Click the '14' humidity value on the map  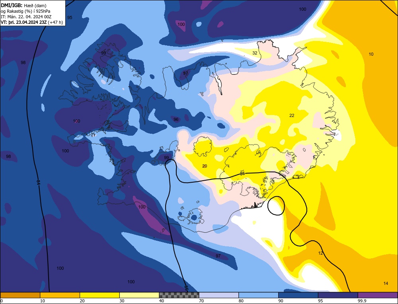point(386,283)
